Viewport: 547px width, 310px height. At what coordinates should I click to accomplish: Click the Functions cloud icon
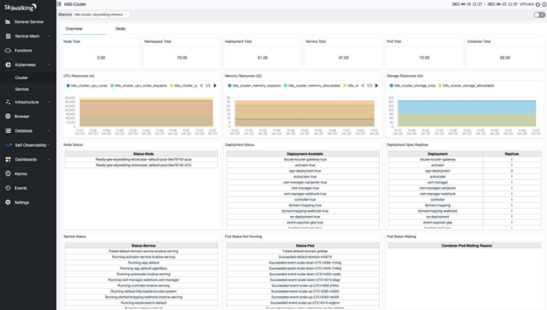pyautogui.click(x=7, y=50)
